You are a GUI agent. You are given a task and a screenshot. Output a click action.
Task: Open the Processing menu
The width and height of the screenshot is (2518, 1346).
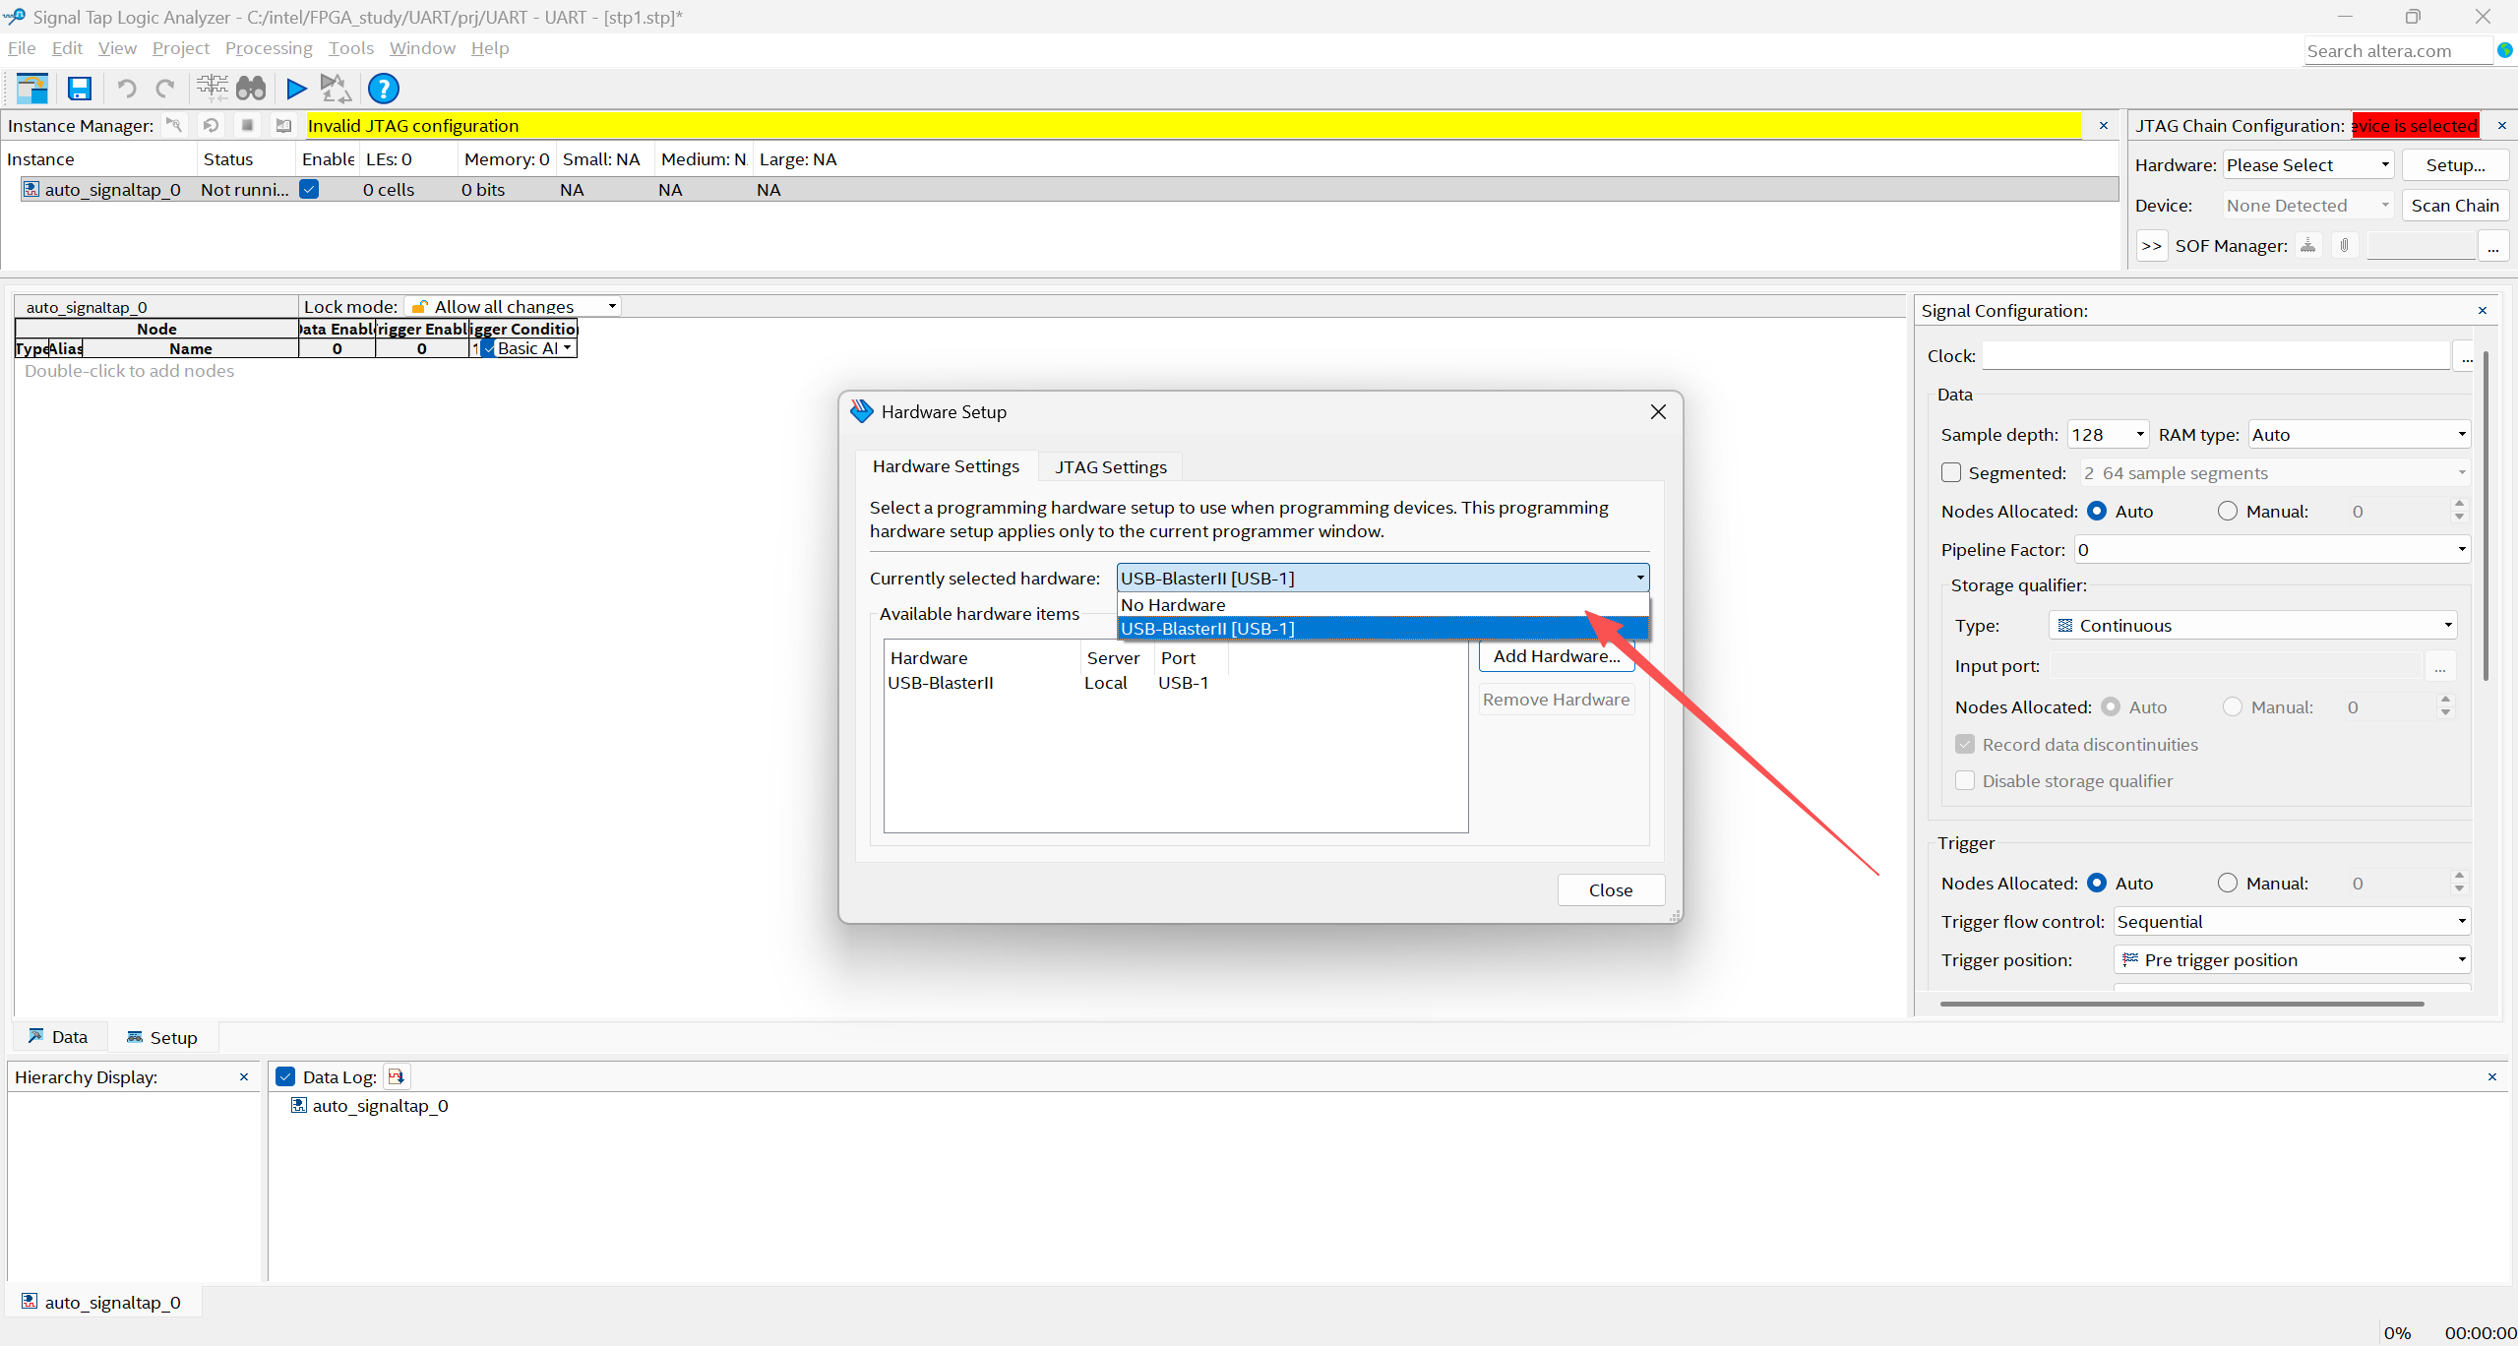click(269, 48)
